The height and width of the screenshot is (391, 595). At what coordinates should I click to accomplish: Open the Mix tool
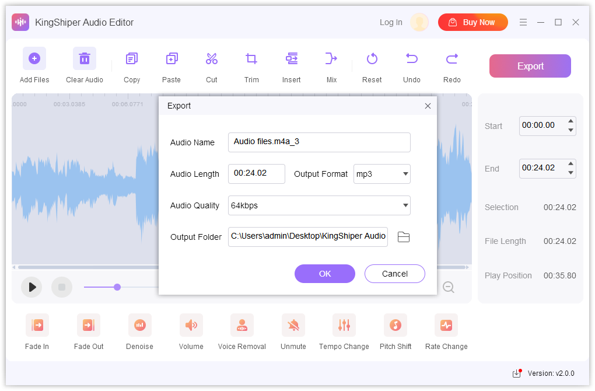pos(331,59)
